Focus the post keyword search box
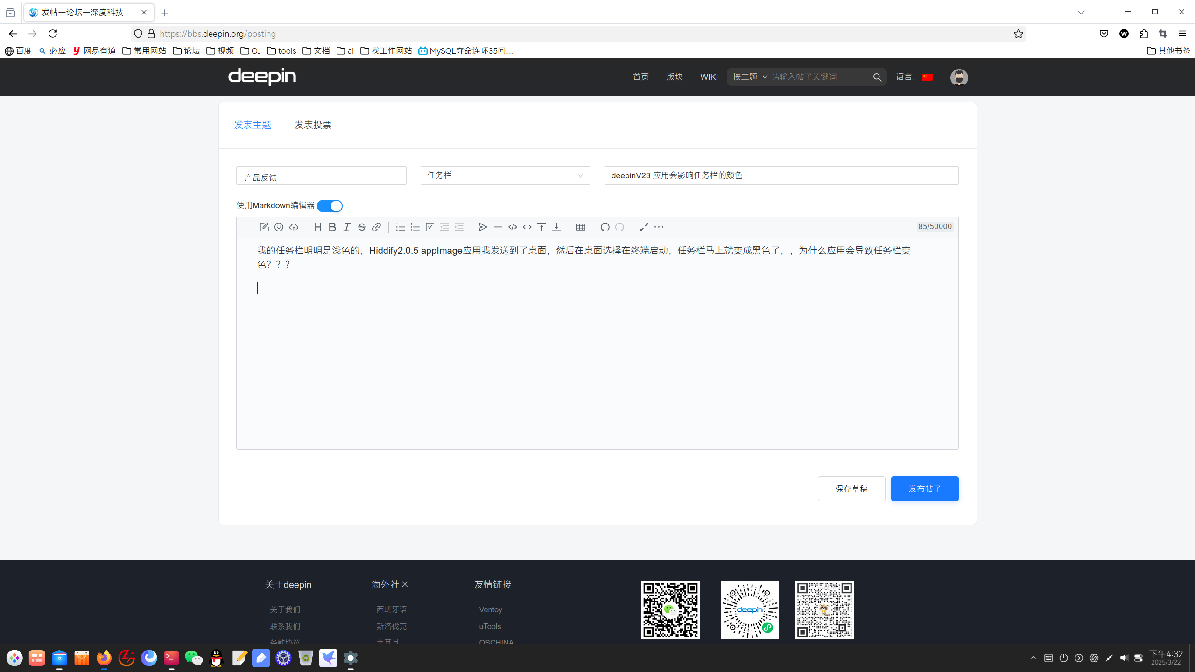 coord(819,77)
